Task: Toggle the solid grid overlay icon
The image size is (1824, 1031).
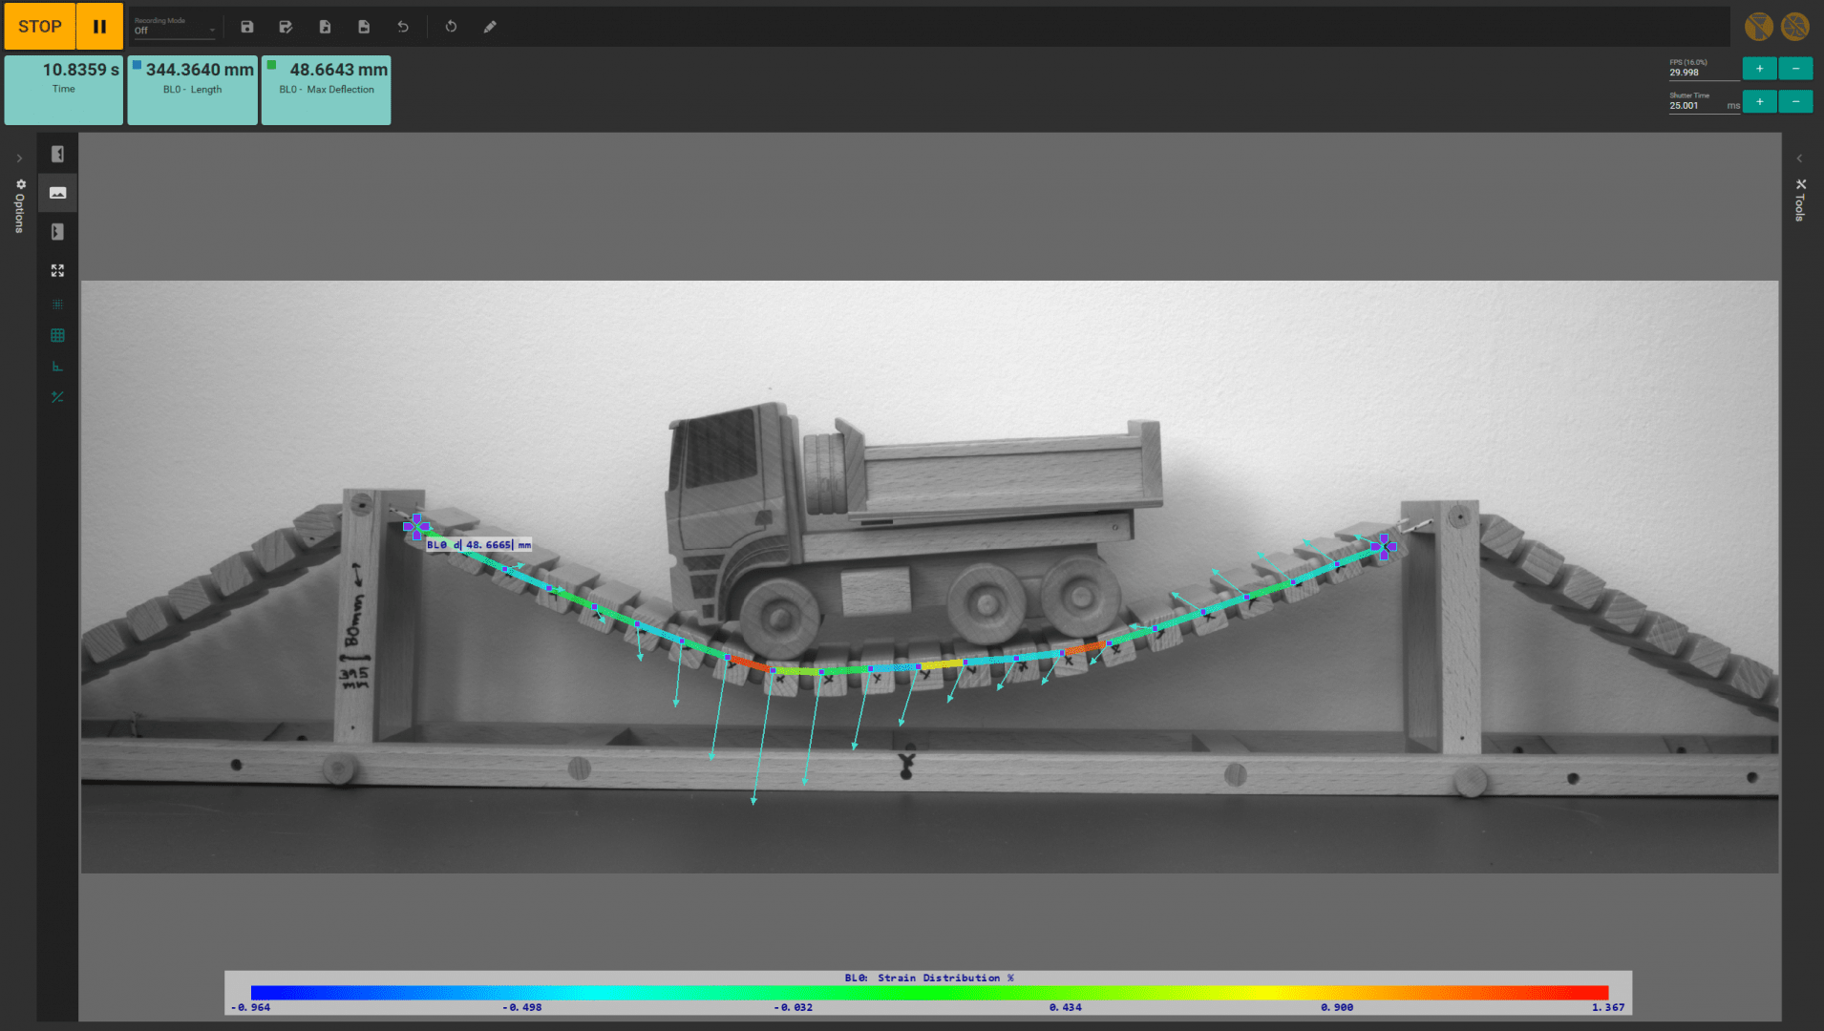Action: [x=57, y=335]
